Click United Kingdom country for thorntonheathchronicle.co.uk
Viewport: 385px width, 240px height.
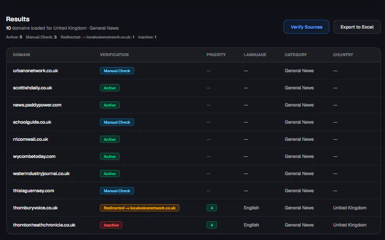click(350, 225)
